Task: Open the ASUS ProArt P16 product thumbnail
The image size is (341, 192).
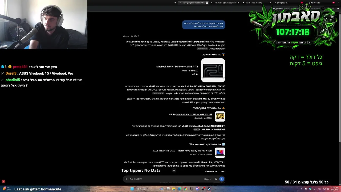Action: click(220, 153)
